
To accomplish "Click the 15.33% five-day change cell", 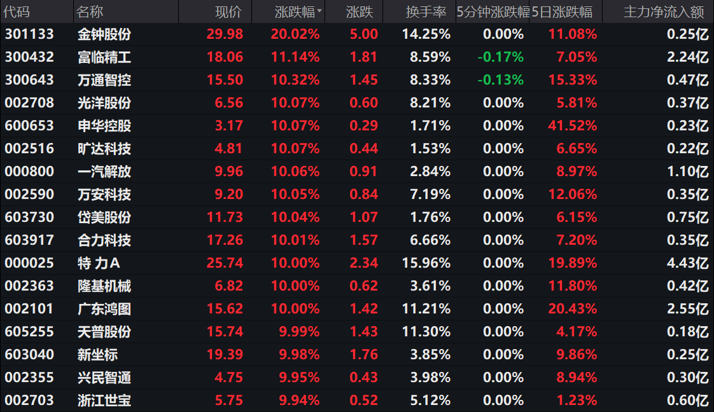I will click(572, 80).
